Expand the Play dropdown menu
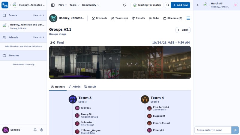Screen dimensions: 240x135 (62, 5)
